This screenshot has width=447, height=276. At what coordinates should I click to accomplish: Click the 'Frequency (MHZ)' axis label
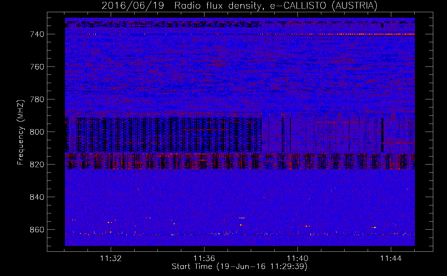[21, 132]
